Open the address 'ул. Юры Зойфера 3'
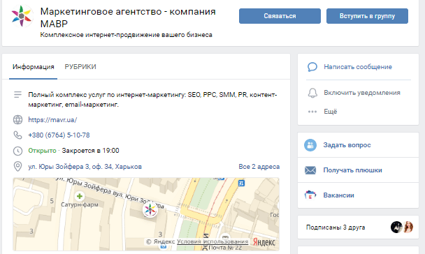The width and height of the screenshot is (425, 254). [x=85, y=167]
